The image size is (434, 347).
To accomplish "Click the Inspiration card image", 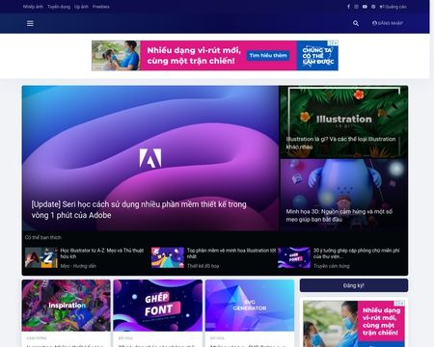I will (x=67, y=306).
